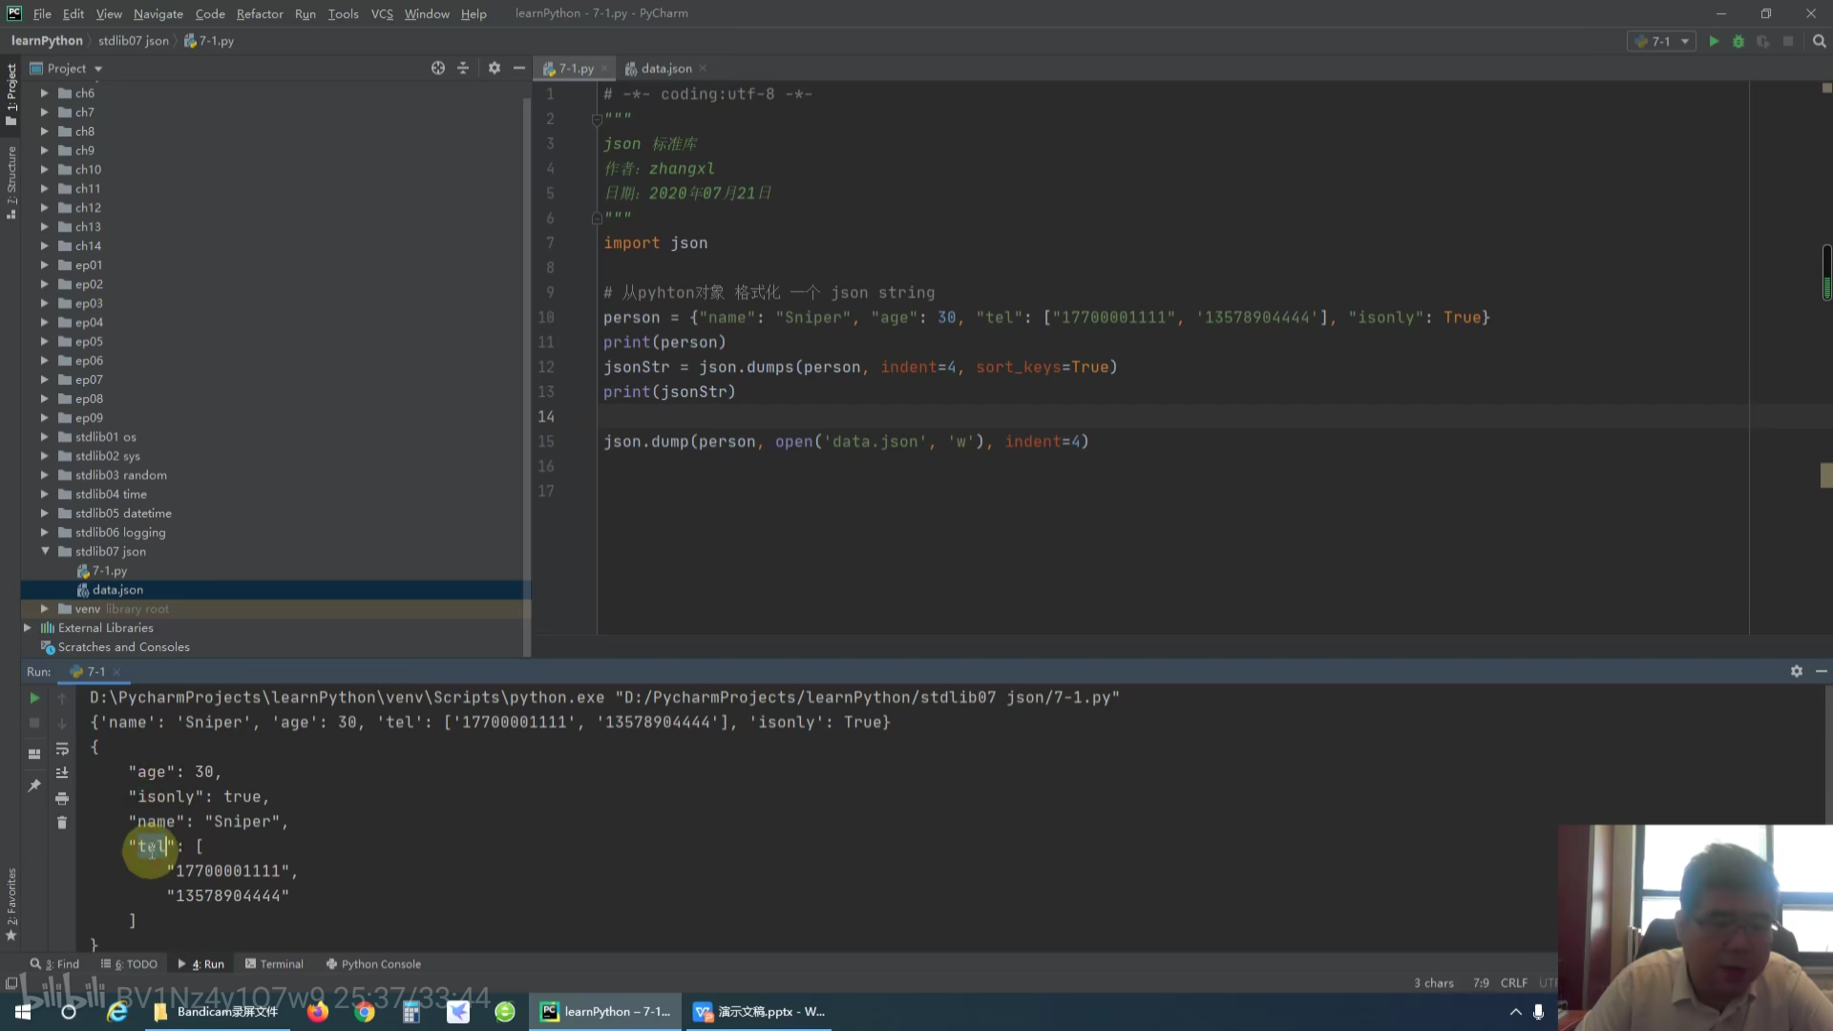
Task: Open the Terminal tool window
Action: [x=274, y=964]
